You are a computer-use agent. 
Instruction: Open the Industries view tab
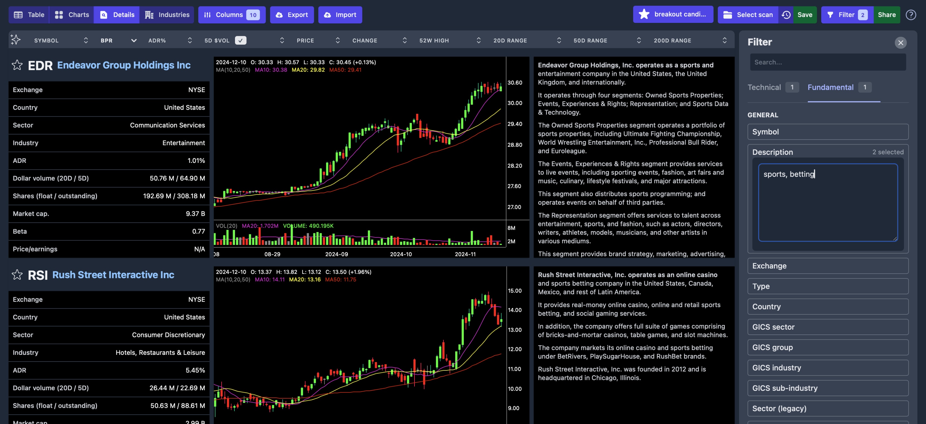(167, 15)
